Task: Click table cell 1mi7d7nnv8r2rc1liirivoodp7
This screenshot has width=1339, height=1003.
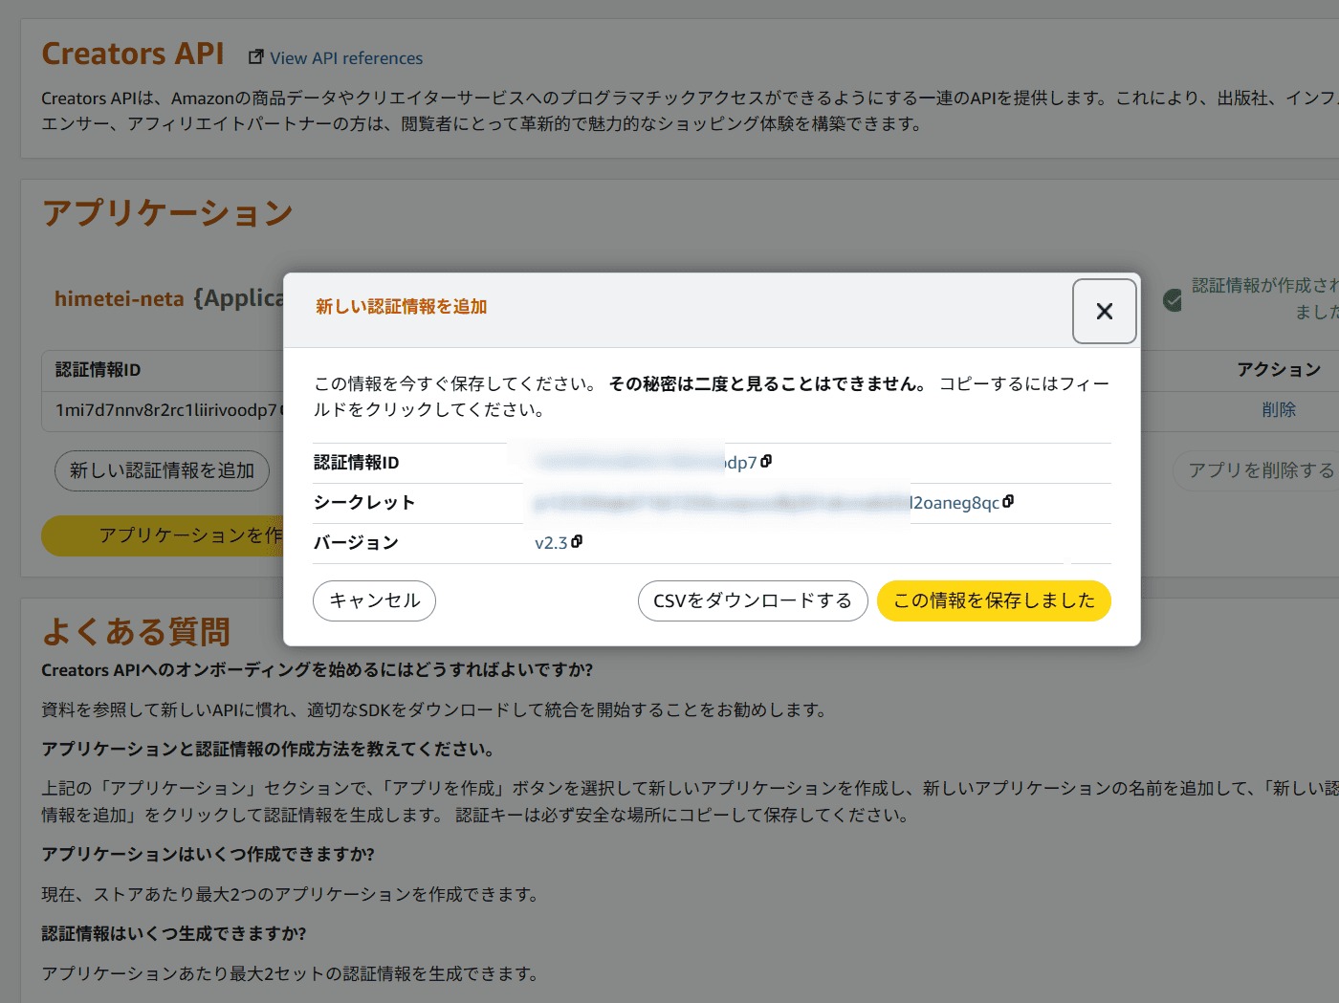Action: pos(165,410)
